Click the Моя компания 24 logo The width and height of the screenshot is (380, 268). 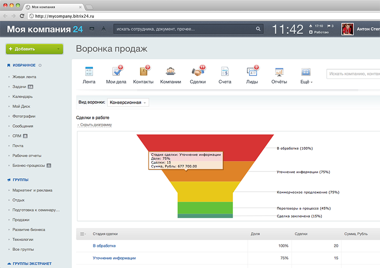(45, 29)
